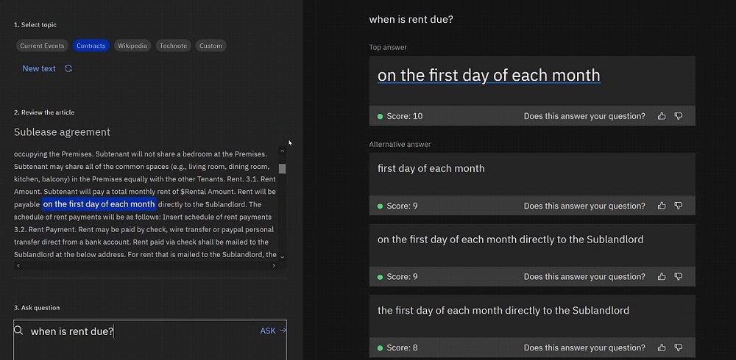This screenshot has width=736, height=360.
Task: Select the Contracts topic chip
Action: (91, 46)
